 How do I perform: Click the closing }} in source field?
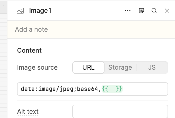(x=119, y=89)
